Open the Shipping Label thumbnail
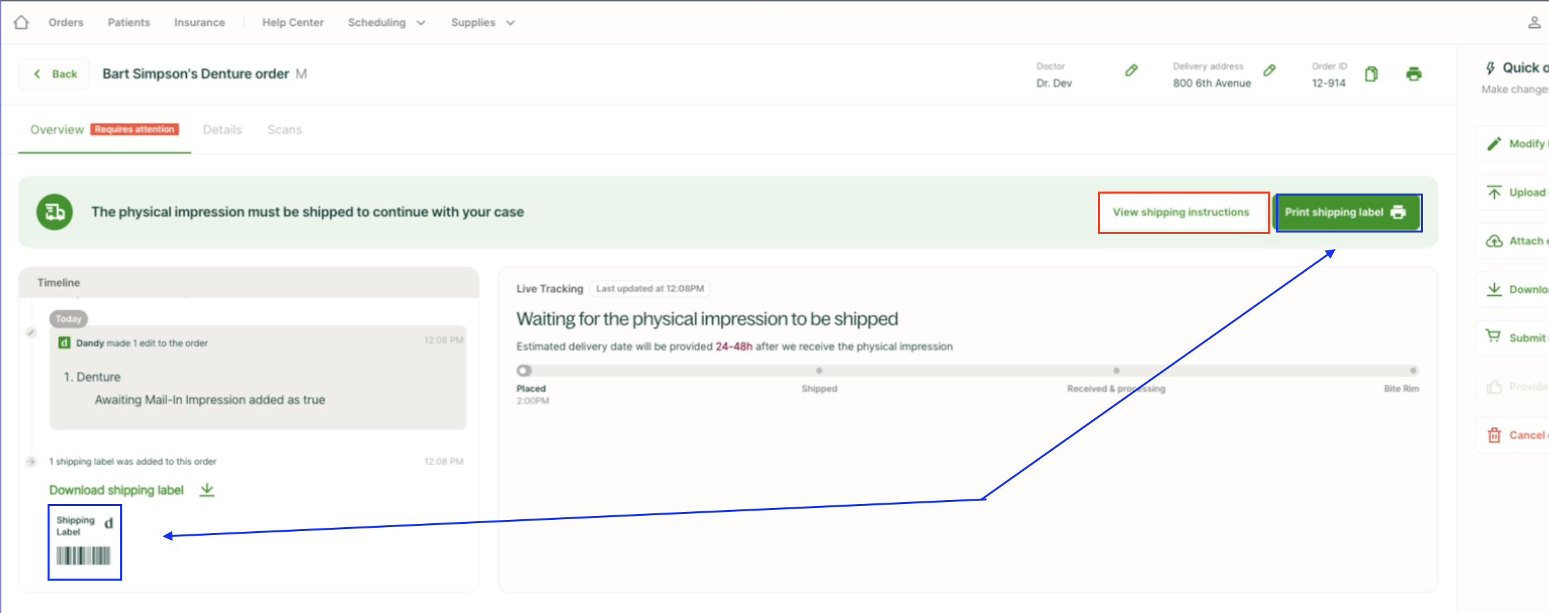The height and width of the screenshot is (613, 1549). (x=84, y=542)
